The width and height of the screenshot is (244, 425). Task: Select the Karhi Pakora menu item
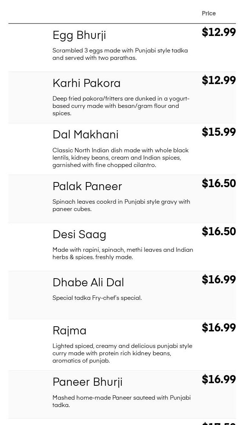(87, 83)
